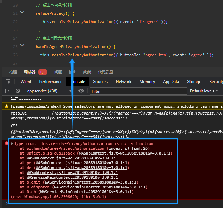Collapse the refusePrivacy function fold arrow
Screen dimensions: 223x208
tap(22, 12)
